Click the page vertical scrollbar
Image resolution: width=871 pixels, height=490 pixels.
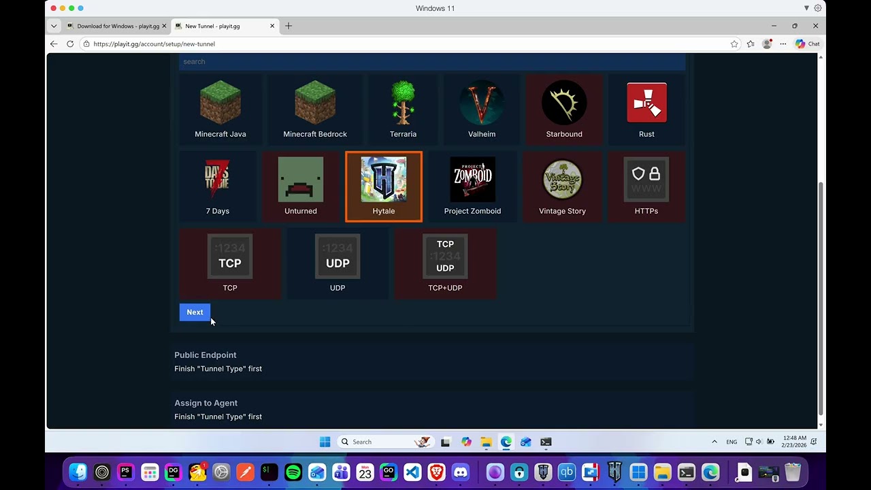pos(821,299)
